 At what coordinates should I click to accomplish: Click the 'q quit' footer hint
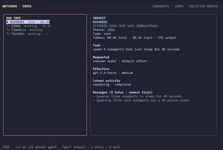coord(115,147)
